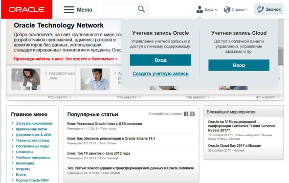Open the Разработчики Java link
The height and width of the screenshot is (183, 289).
pyautogui.click(x=62, y=76)
